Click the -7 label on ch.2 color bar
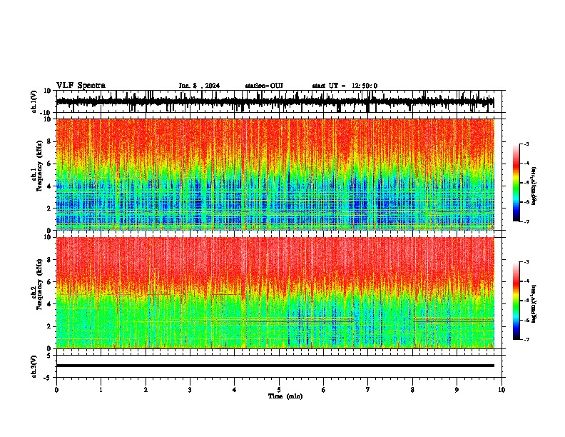The width and height of the screenshot is (565, 437). pyautogui.click(x=526, y=339)
